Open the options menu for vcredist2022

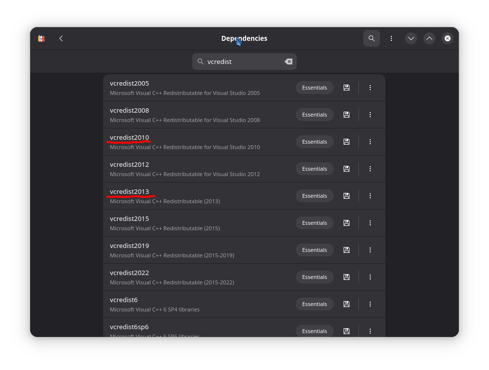tap(370, 277)
